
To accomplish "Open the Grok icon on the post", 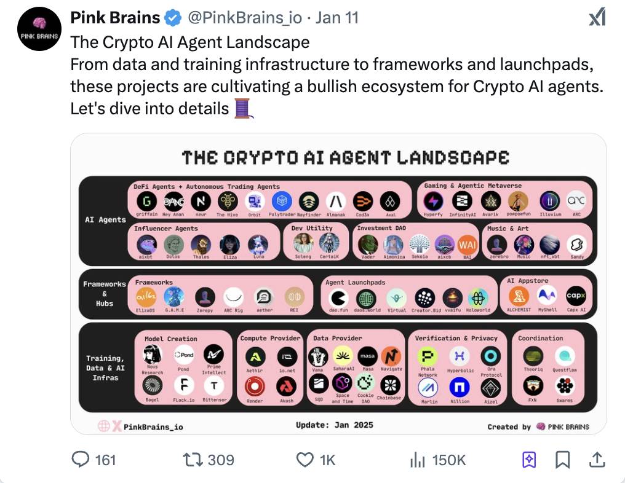I will pos(597,18).
